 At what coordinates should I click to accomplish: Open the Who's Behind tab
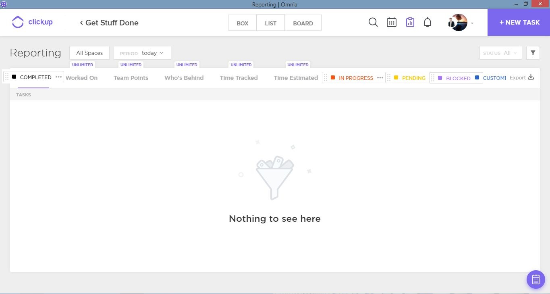(184, 78)
